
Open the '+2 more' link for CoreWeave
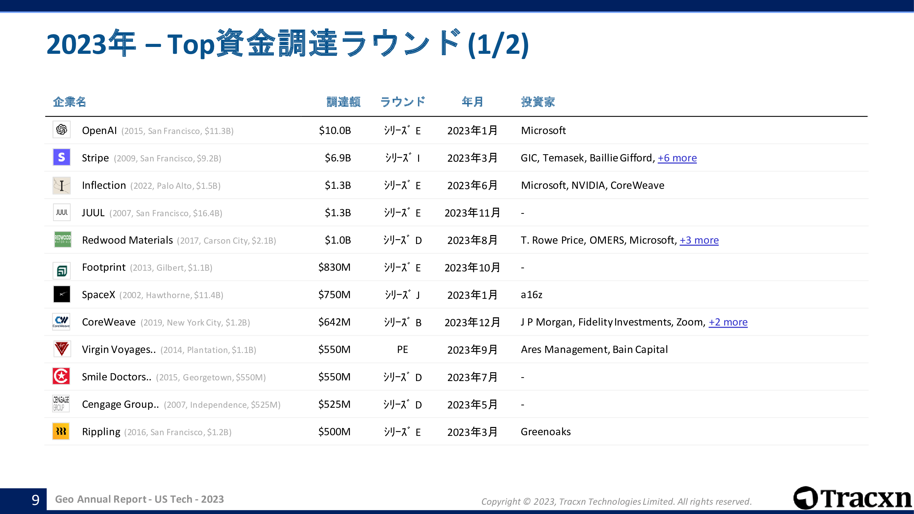pos(728,322)
